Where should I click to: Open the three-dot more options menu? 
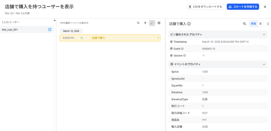coord(268,24)
